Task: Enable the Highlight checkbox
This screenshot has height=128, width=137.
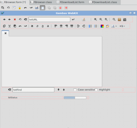Action: tap(96, 90)
